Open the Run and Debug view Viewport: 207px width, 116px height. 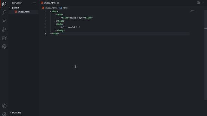[x=4, y=29]
